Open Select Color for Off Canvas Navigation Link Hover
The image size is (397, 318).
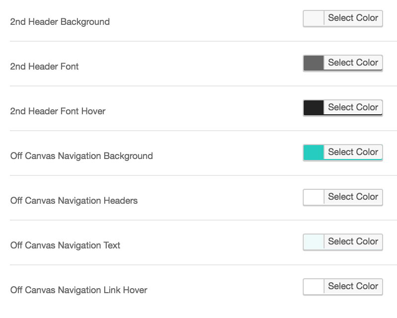353,287
